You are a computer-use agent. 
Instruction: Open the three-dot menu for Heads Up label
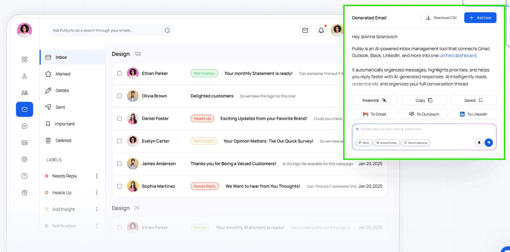point(97,193)
